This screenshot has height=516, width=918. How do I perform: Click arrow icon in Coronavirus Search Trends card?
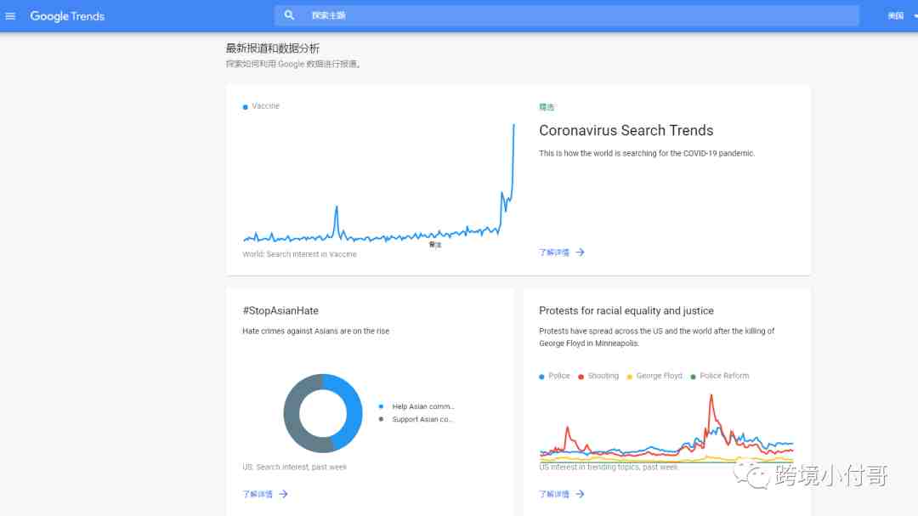(x=580, y=252)
